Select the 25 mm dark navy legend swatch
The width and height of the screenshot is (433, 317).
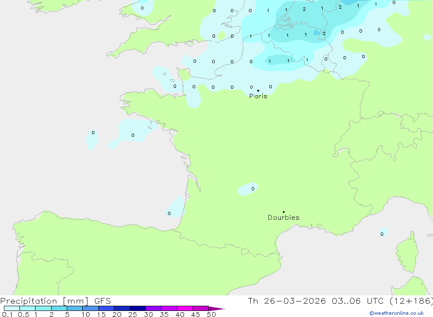point(138,308)
